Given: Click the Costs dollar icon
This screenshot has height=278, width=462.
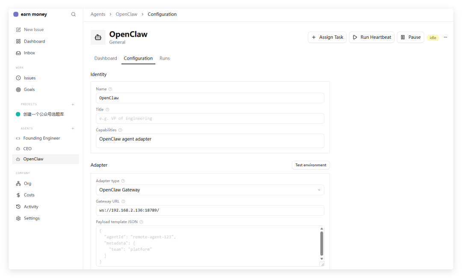Looking at the screenshot, I should (x=18, y=195).
